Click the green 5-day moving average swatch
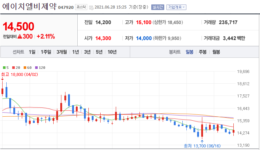 click(x=4, y=68)
